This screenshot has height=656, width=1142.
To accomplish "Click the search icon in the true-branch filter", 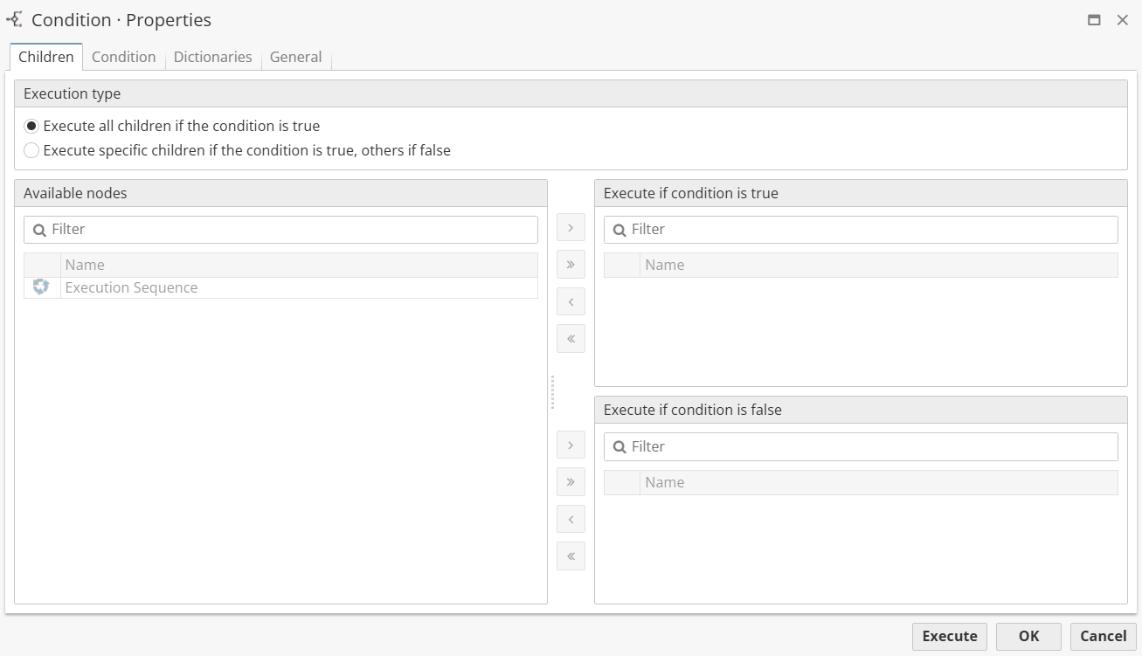I will [619, 229].
